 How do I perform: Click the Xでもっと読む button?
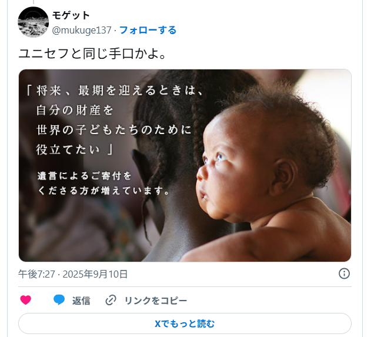[185, 323]
